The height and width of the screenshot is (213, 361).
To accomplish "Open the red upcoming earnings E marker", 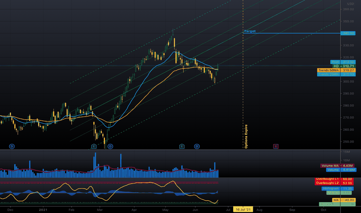I will click(276, 146).
